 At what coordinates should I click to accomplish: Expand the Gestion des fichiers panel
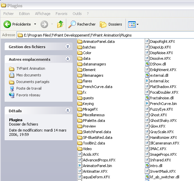pos(68,46)
